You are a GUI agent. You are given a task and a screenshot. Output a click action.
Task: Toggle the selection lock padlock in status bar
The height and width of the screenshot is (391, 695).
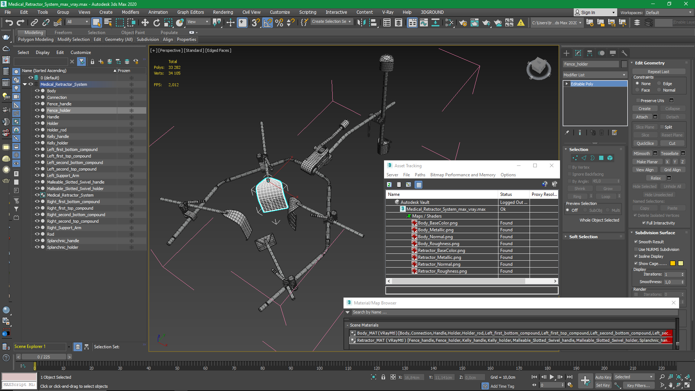(383, 377)
